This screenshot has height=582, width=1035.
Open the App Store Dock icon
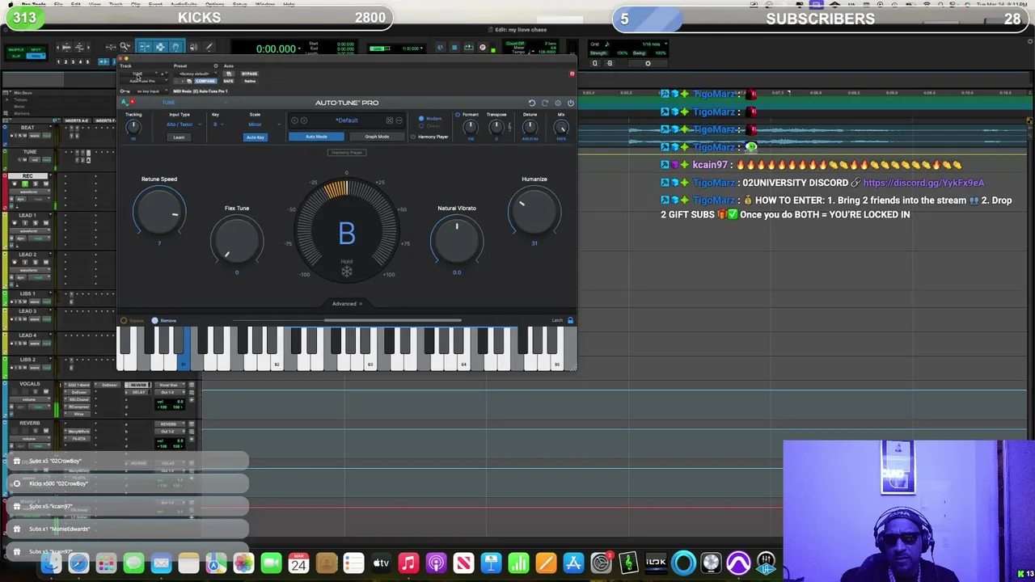pos(573,563)
